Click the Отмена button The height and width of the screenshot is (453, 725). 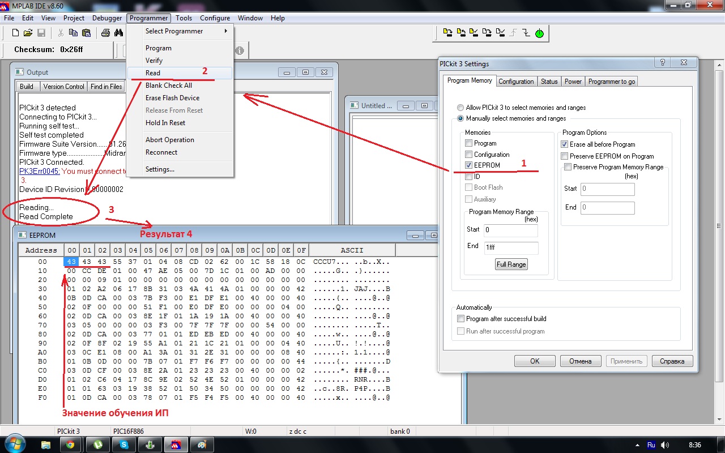coord(581,361)
